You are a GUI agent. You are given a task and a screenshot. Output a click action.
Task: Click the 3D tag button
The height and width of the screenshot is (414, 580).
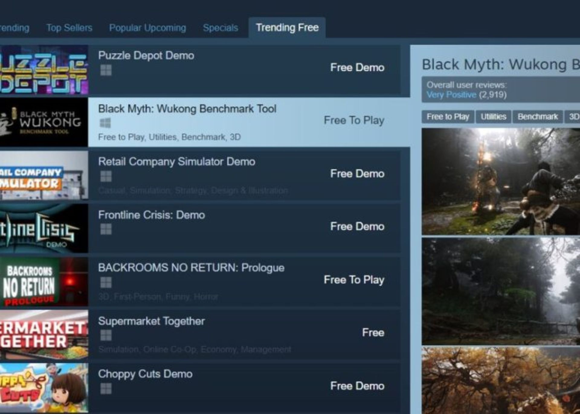click(x=573, y=117)
